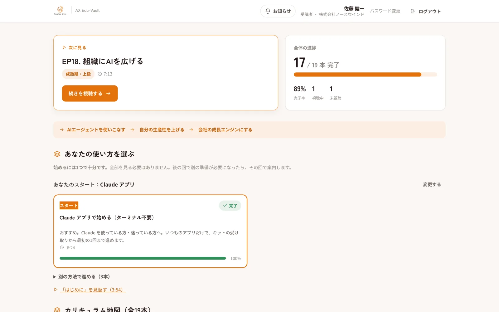The image size is (499, 312).
Task: Click the clock icon next to 7:13
Action: 100,74
